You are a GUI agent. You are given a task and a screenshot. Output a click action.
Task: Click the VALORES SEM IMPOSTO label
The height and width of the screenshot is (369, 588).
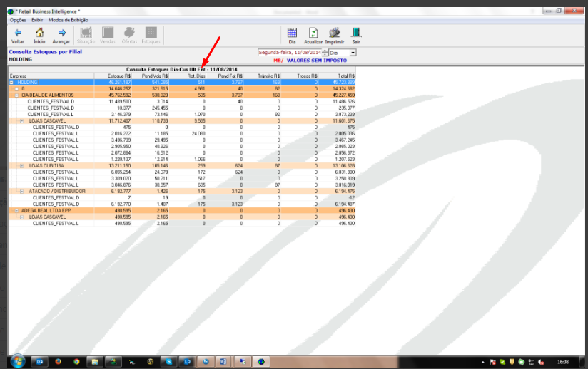(317, 61)
